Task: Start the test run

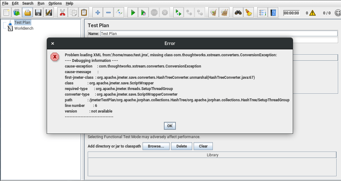Action: (132, 13)
